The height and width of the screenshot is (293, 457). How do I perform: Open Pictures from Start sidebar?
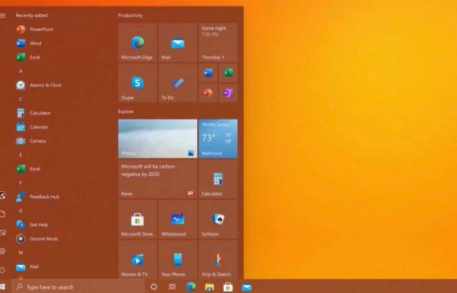[3, 233]
